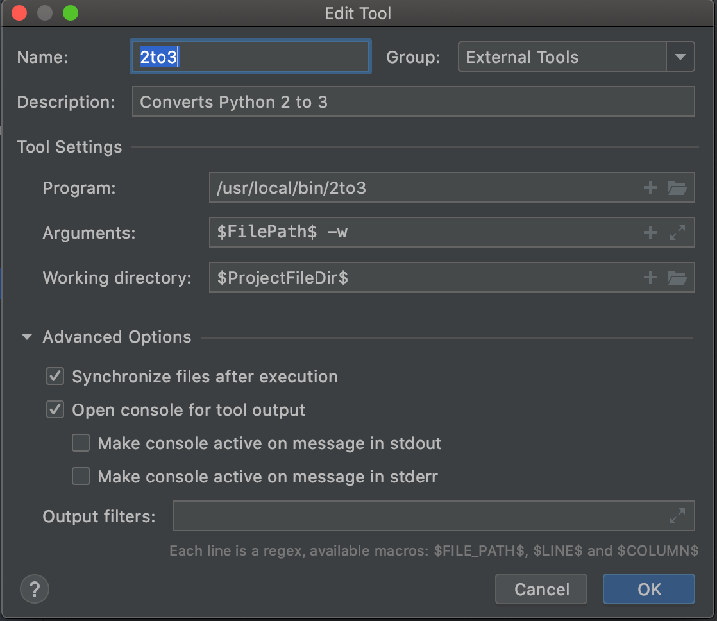Screen dimensions: 717x621
Task: Click the insert macro plus in Program field
Action: coord(650,188)
